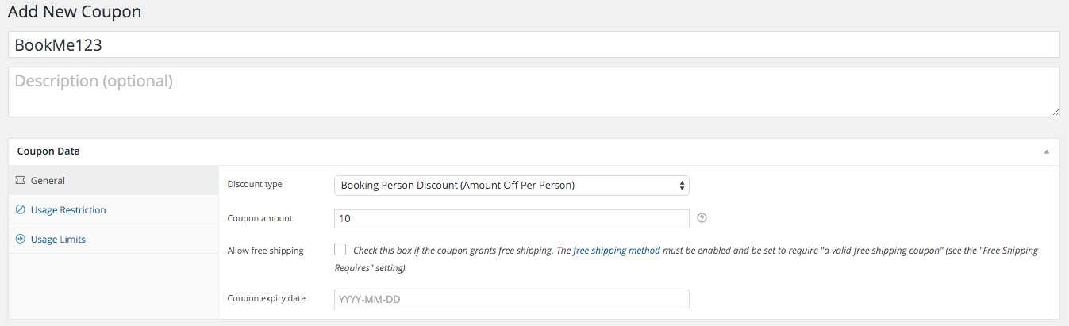Click the description box resize handle
Image resolution: width=1069 pixels, height=326 pixels.
coord(1056,113)
